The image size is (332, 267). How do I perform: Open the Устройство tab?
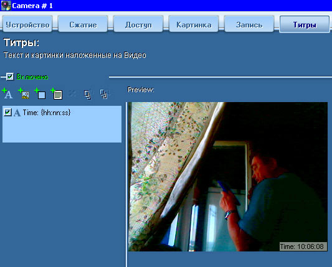point(27,24)
